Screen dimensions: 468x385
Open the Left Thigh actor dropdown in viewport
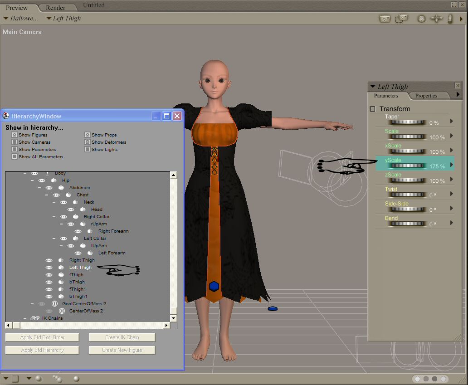click(x=63, y=19)
